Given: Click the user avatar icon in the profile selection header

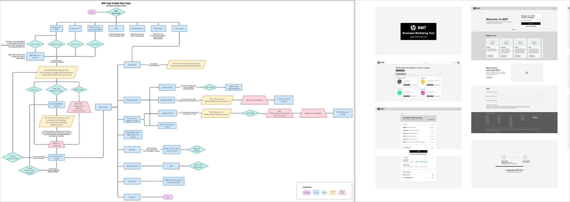Looking at the screenshot, I should click(458, 63).
